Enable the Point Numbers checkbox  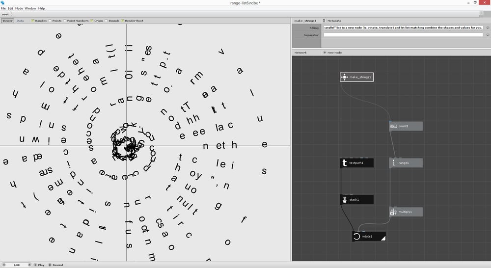point(65,21)
